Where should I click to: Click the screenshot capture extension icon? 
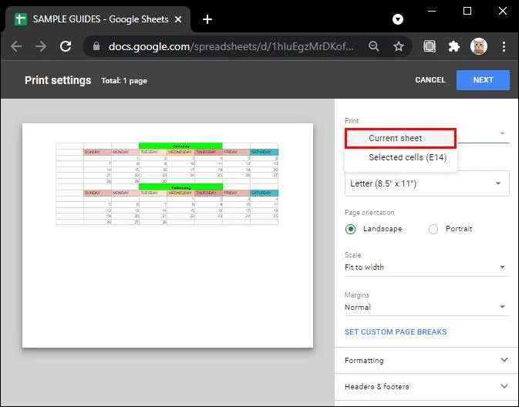(x=430, y=46)
